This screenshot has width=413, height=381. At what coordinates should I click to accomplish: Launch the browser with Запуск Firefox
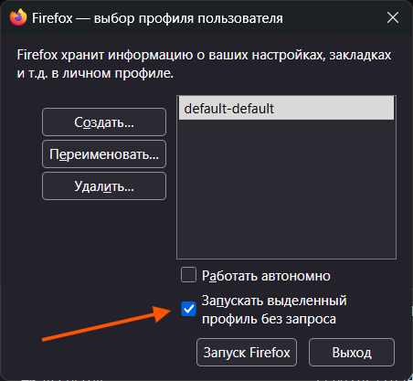pos(247,353)
